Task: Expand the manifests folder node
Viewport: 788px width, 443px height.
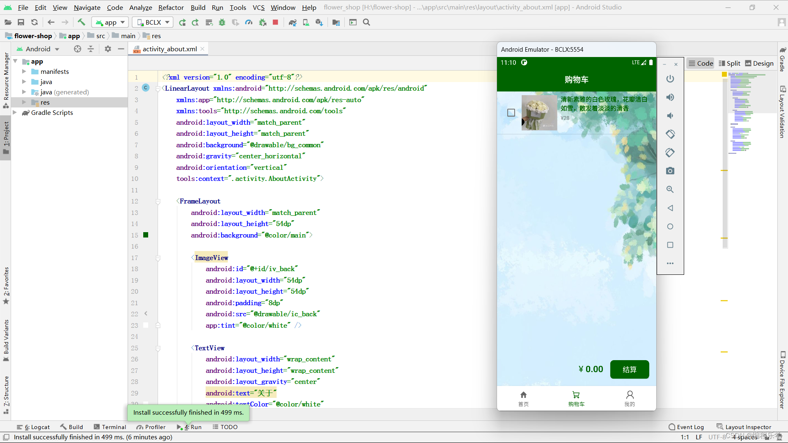Action: (24, 71)
